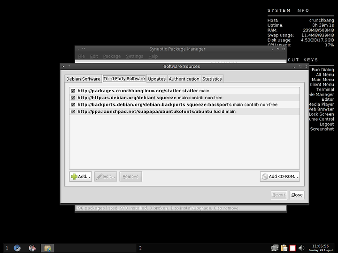Open Help menu in Synaptic Package Manager
This screenshot has width=338, height=253.
[x=153, y=56]
